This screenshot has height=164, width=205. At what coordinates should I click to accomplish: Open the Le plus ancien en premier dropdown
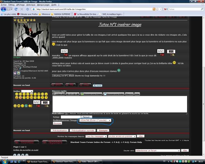(x=122, y=136)
